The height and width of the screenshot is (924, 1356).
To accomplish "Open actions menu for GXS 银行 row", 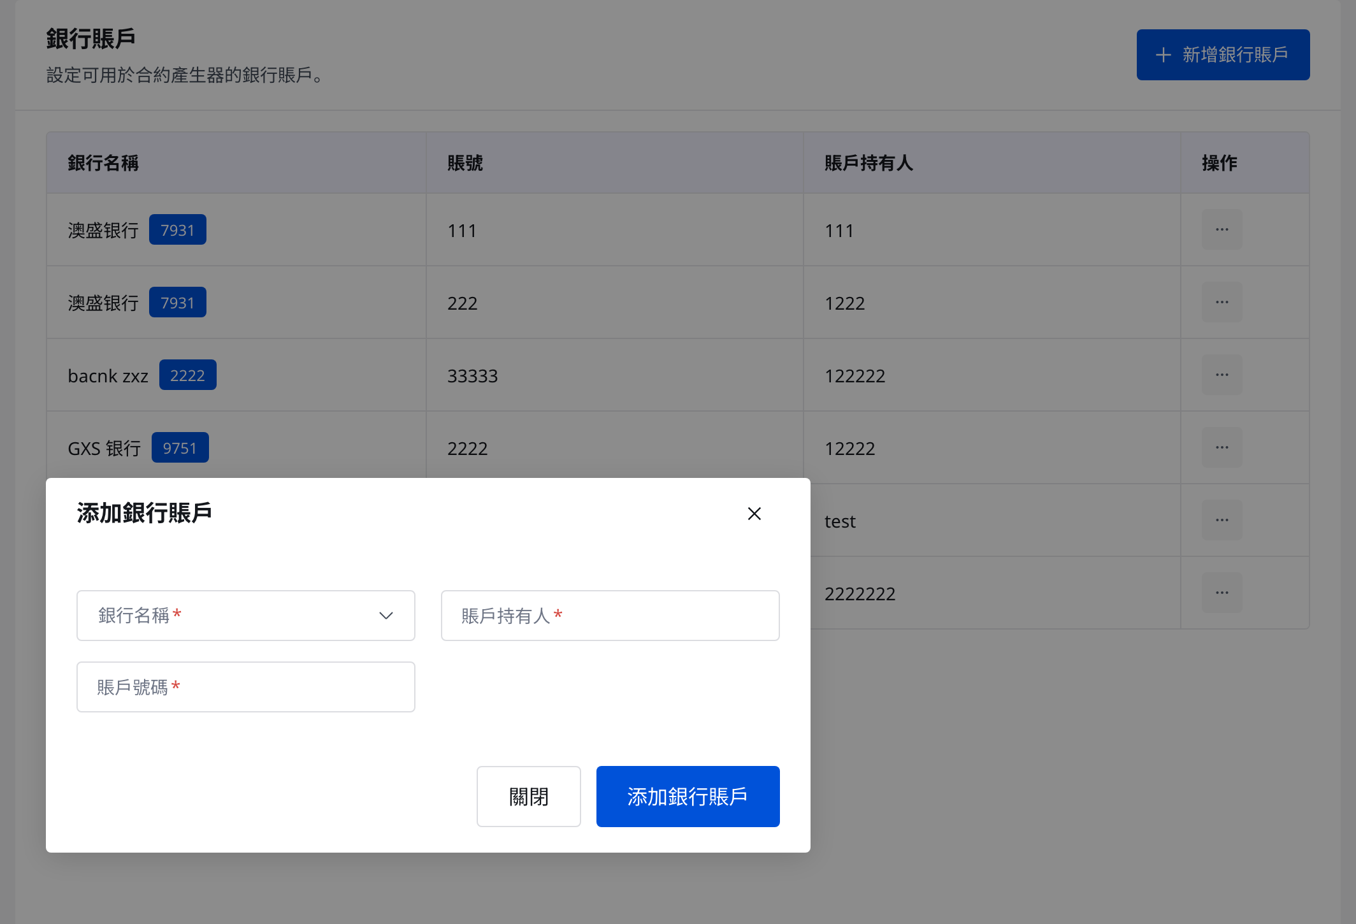I will click(1222, 447).
